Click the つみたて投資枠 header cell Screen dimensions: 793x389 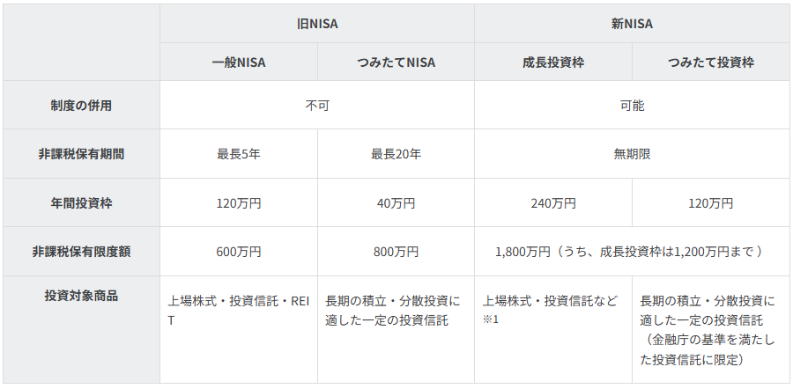point(710,63)
